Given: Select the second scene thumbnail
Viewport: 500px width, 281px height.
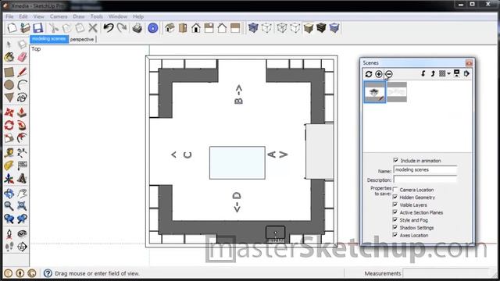Looking at the screenshot, I should click(397, 92).
